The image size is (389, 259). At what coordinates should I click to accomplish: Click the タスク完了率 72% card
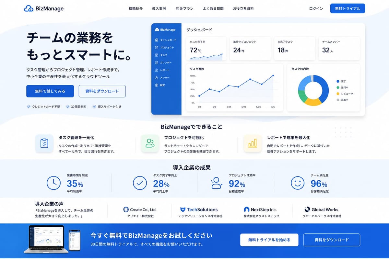pyautogui.click(x=206, y=48)
